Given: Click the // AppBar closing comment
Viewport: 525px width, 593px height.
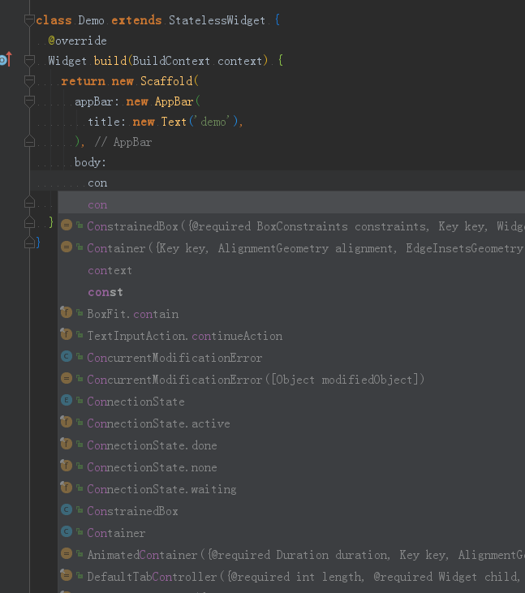Looking at the screenshot, I should tap(123, 142).
